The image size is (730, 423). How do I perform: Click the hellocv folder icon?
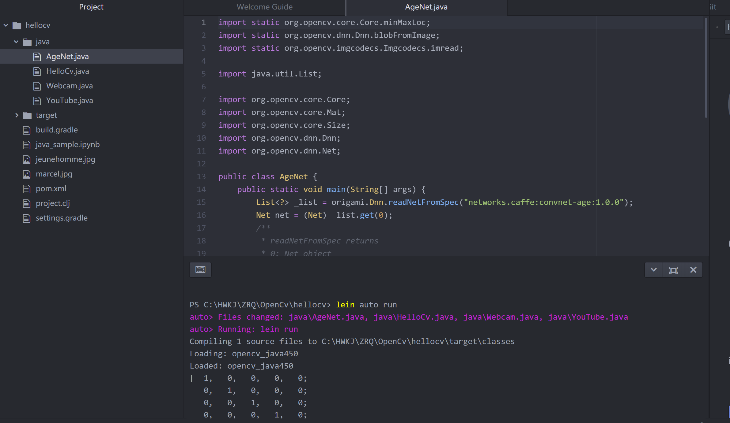click(x=17, y=25)
